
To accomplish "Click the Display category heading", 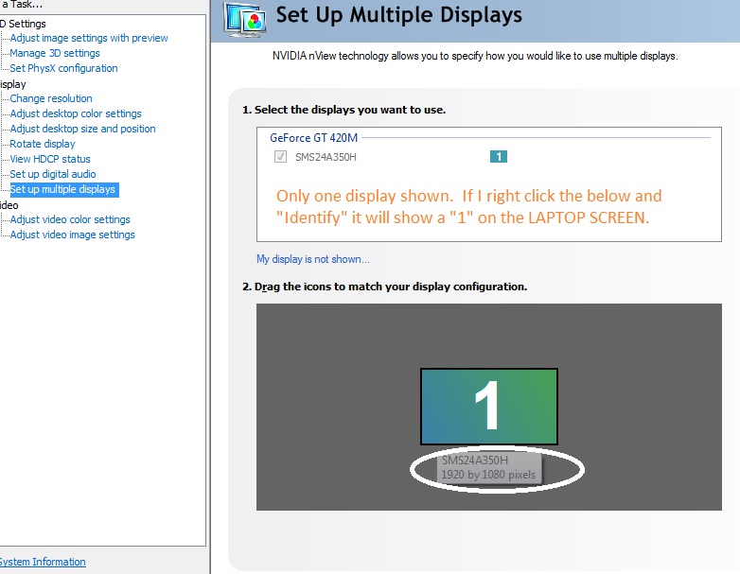I will [x=12, y=84].
